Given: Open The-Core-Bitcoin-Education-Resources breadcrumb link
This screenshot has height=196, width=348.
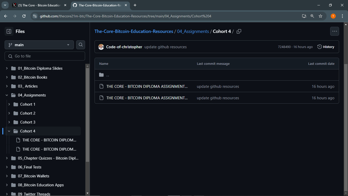Looking at the screenshot, I should (x=134, y=31).
